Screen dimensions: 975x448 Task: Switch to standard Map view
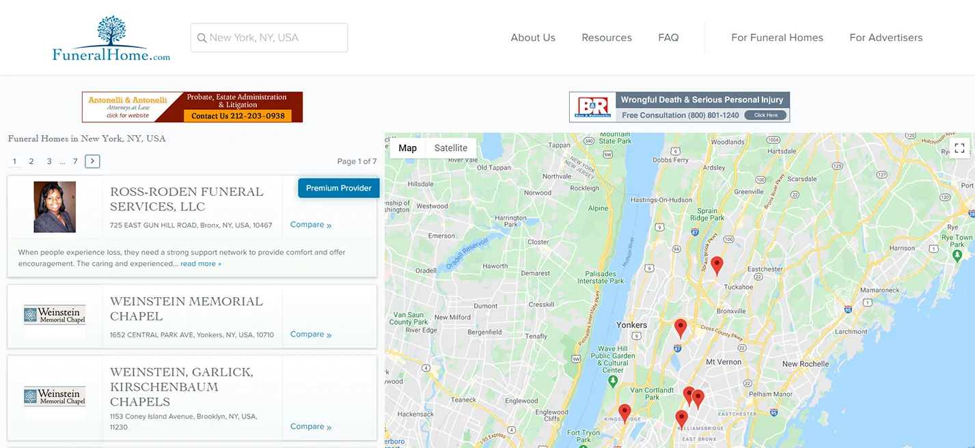point(408,148)
